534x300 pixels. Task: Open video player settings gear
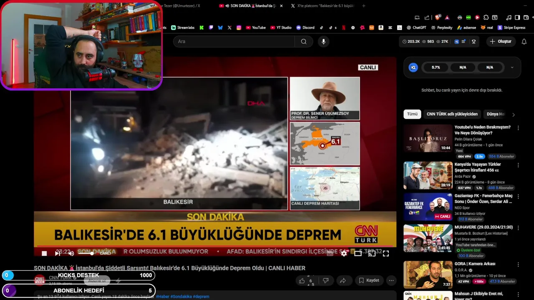344,253
